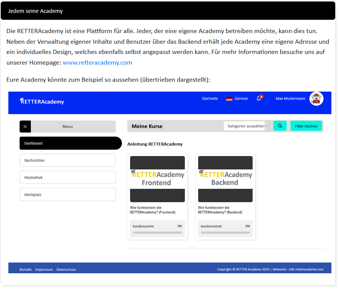Screen dimensions: 339x290
Task: Click the Filter löschen button
Action: pos(306,126)
